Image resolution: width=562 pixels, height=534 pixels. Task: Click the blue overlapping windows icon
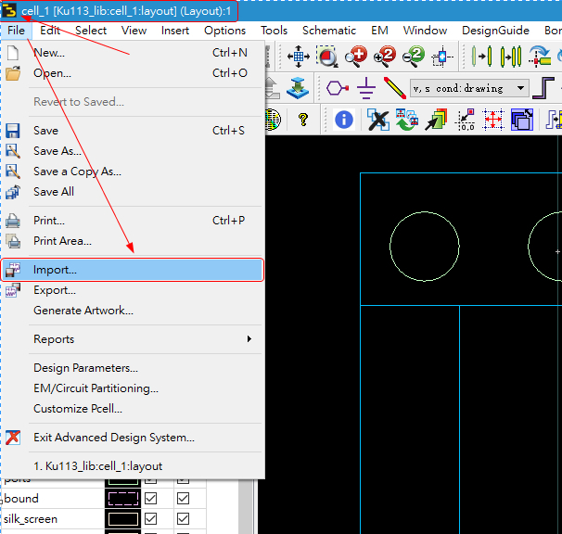[522, 120]
